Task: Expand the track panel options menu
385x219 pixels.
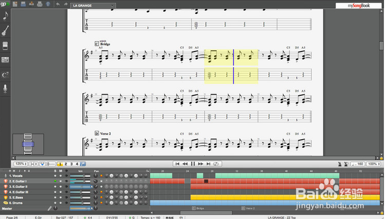Action: (147, 171)
